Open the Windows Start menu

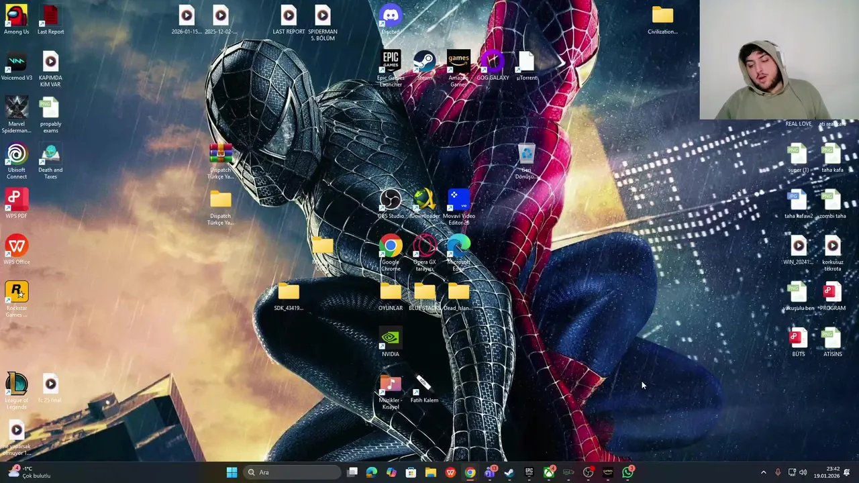232,472
